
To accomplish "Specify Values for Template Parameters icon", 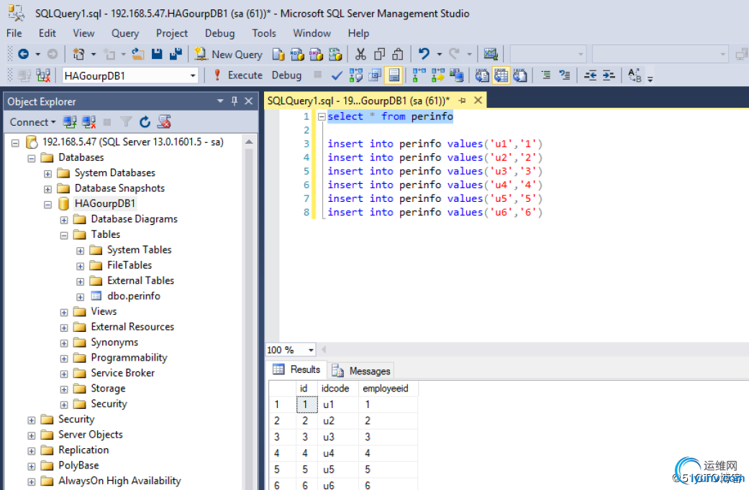I will click(635, 75).
